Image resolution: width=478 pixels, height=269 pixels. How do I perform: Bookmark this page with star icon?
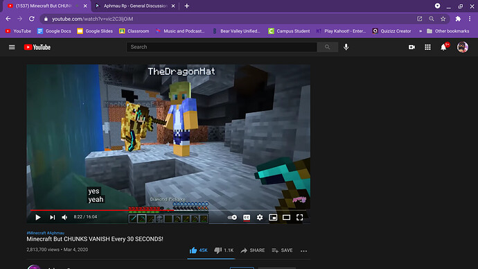(443, 19)
